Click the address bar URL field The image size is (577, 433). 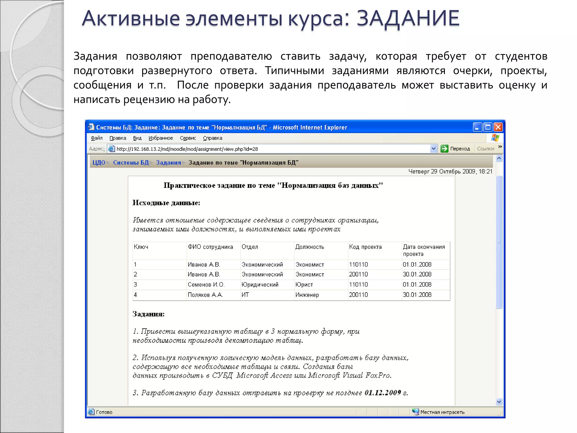coord(273,149)
